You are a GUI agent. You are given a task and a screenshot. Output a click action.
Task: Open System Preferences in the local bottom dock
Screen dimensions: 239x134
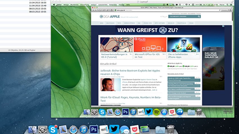42,130
